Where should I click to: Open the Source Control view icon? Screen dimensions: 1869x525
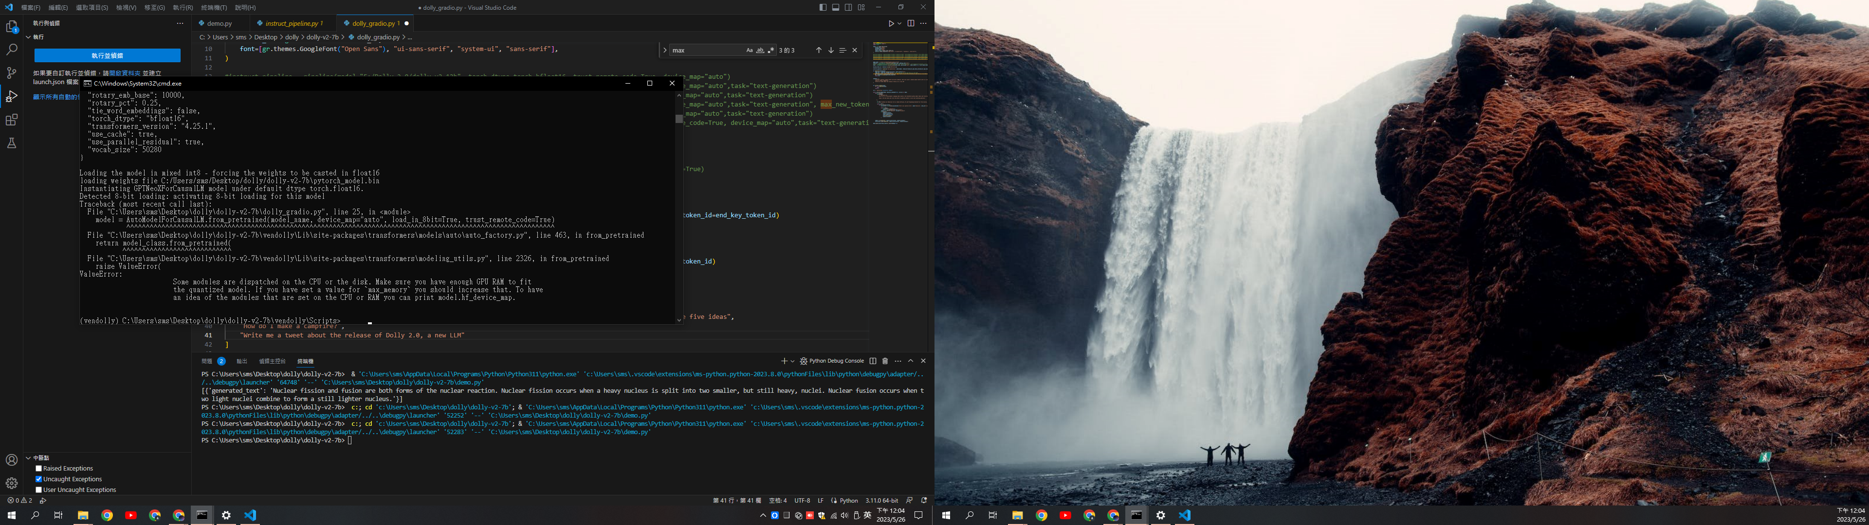(x=12, y=73)
